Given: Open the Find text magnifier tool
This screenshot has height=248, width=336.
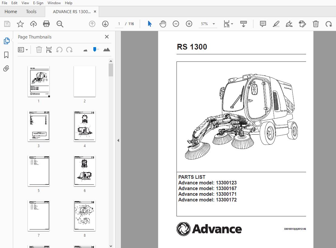Looking at the screenshot, I should (x=60, y=24).
